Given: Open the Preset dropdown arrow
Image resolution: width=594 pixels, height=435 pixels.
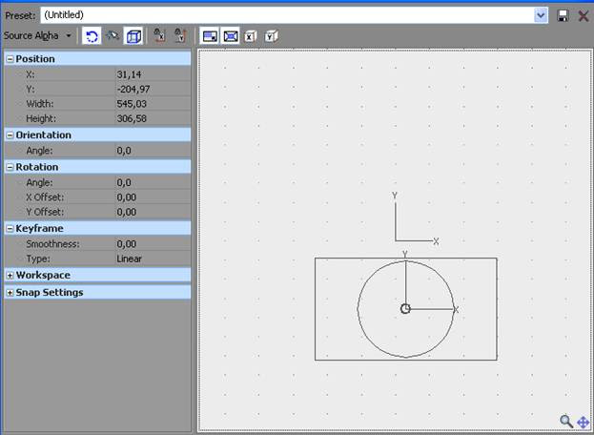Looking at the screenshot, I should click(x=541, y=15).
